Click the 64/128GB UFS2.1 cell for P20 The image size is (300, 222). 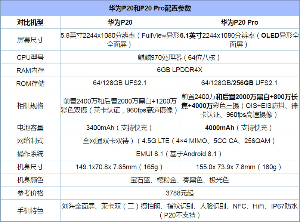[120, 83]
